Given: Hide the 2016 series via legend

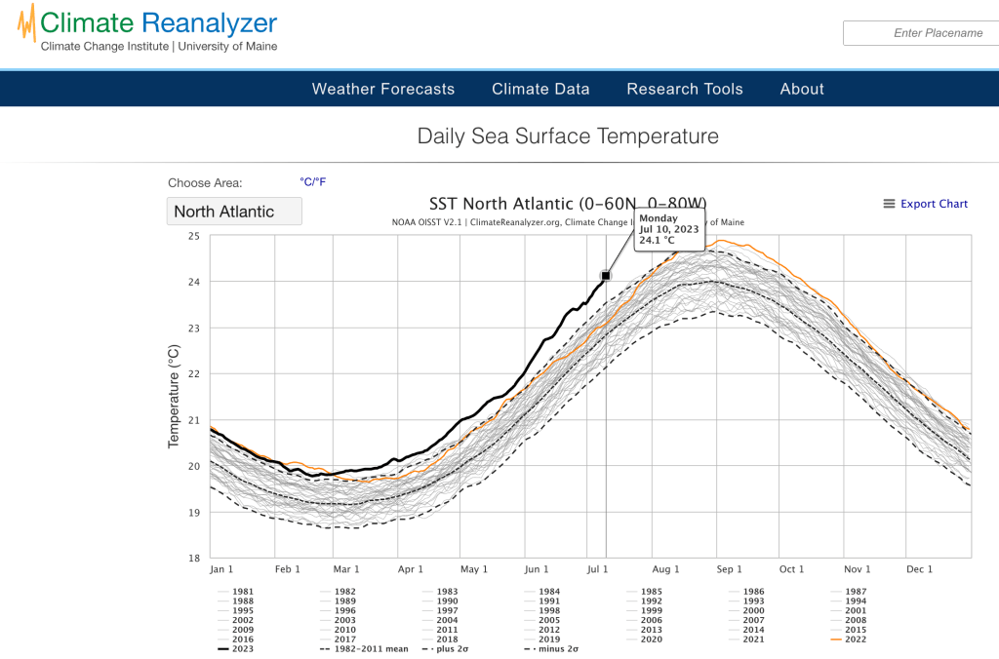Looking at the screenshot, I should click(x=237, y=638).
